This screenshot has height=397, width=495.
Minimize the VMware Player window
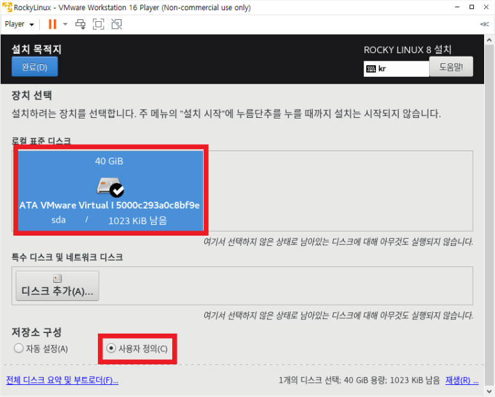coord(457,7)
